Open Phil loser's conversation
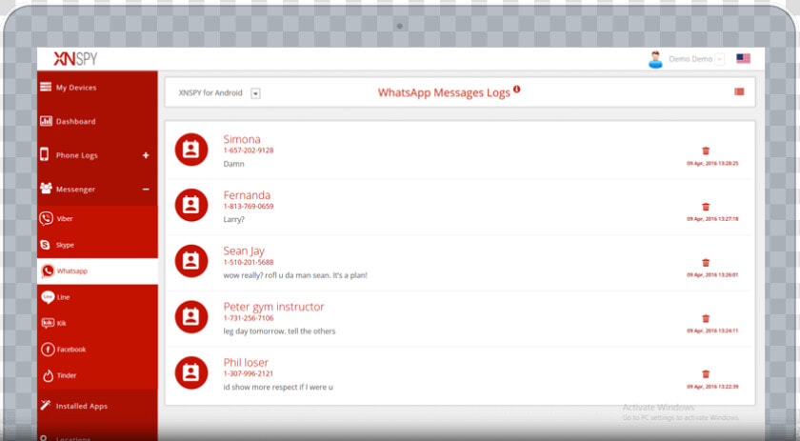Image resolution: width=800 pixels, height=441 pixels. 459,374
